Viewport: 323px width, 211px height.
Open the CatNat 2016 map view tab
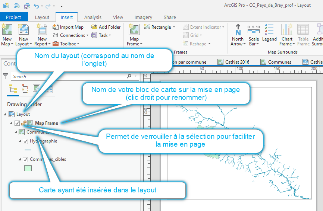tap(233, 62)
